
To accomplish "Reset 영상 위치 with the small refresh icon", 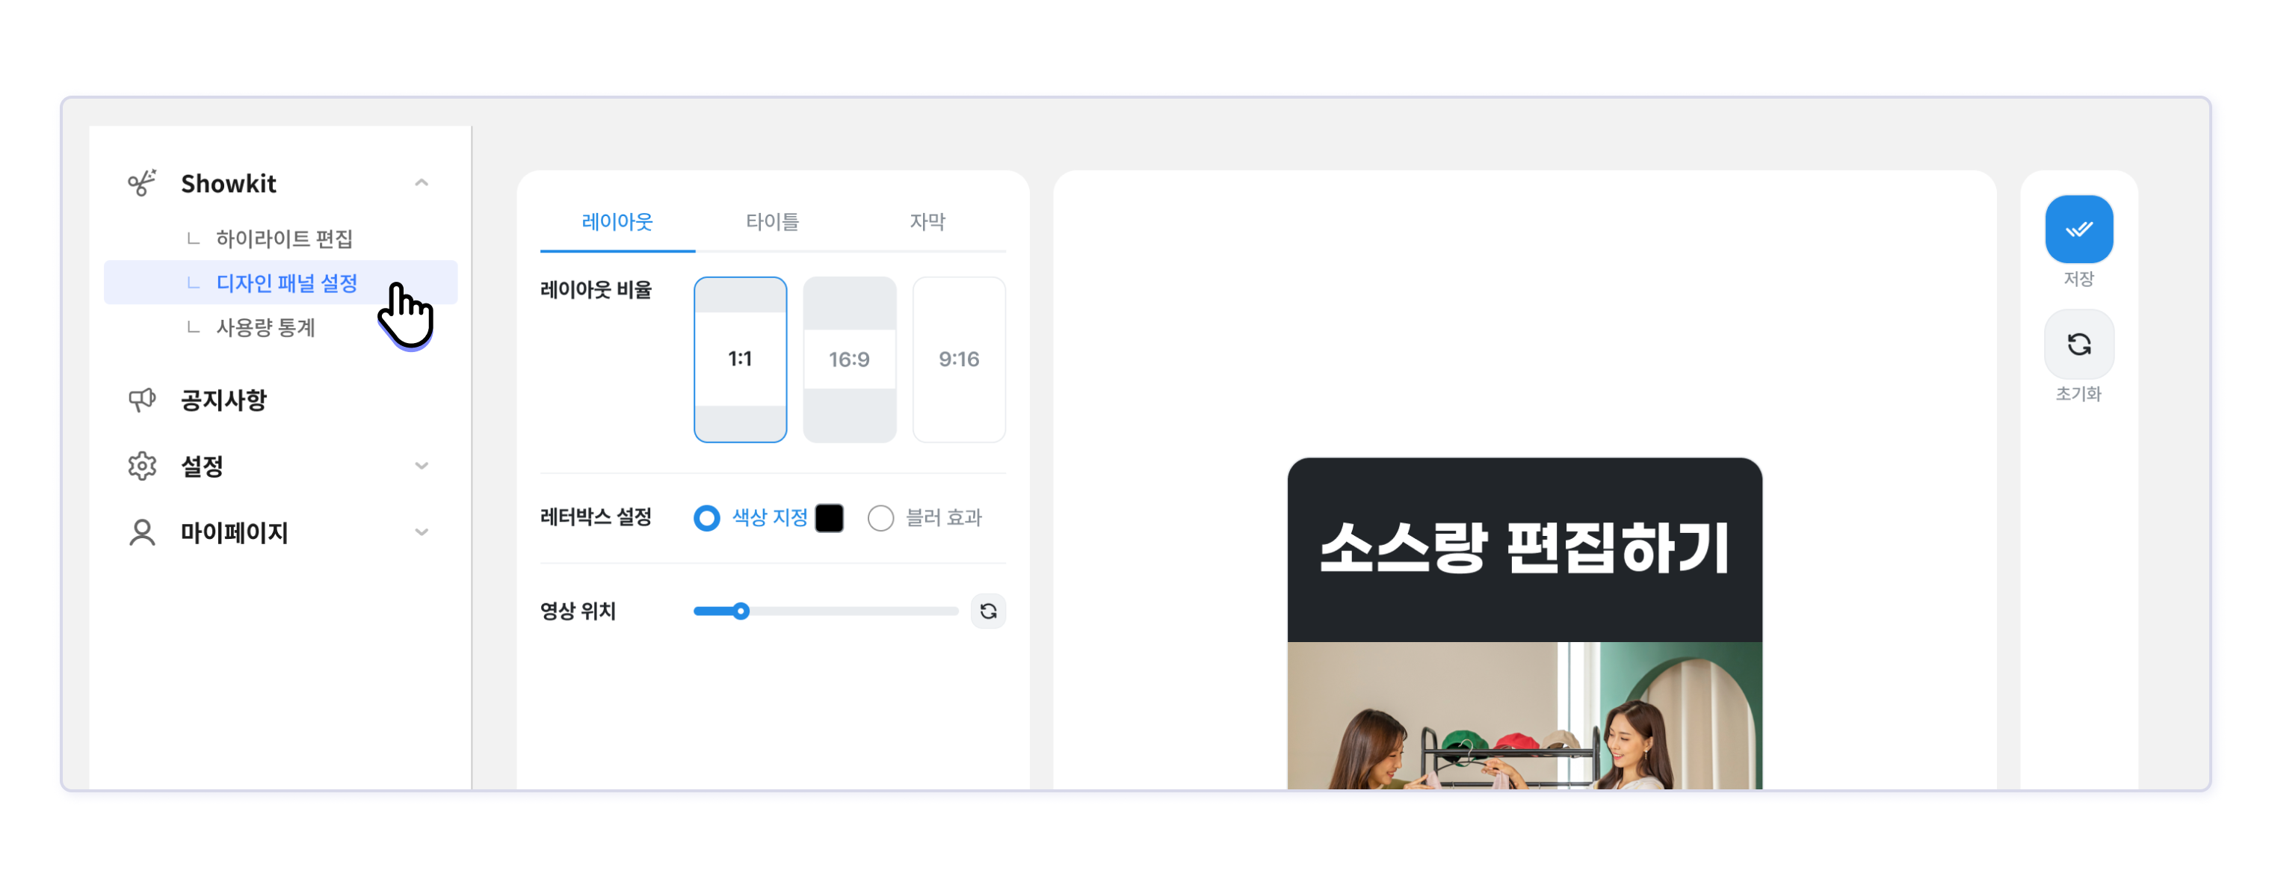I will click(x=988, y=611).
